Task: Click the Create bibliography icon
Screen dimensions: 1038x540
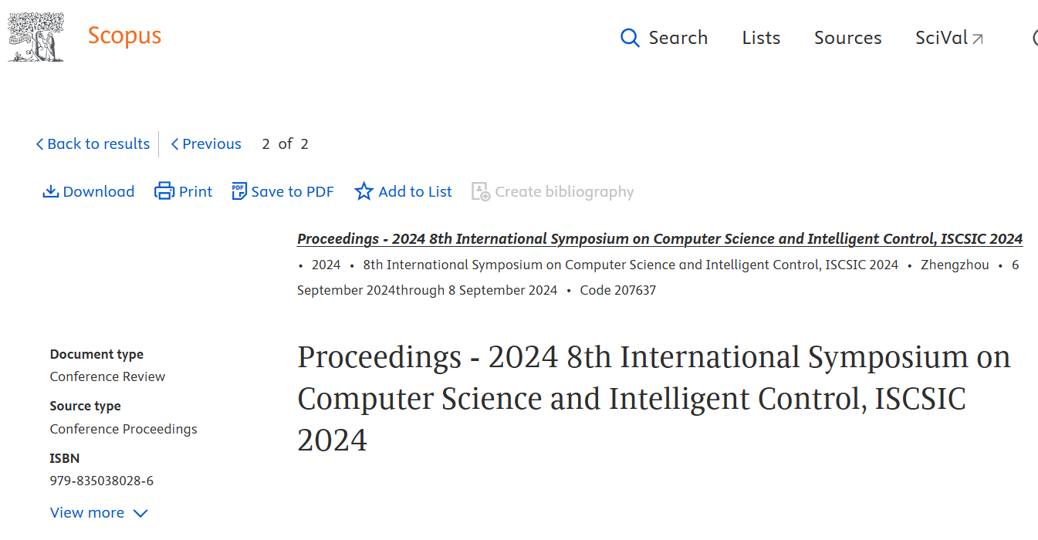Action: click(481, 191)
